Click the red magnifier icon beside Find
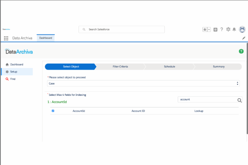This screenshot has height=165, width=248. tap(7, 79)
